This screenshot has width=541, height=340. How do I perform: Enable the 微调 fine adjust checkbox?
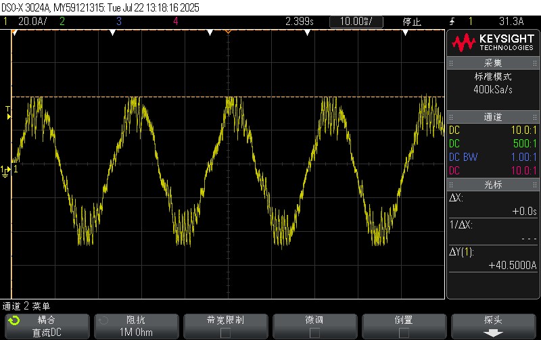[x=314, y=333]
